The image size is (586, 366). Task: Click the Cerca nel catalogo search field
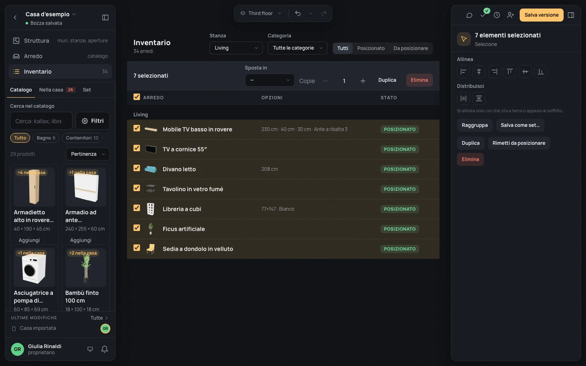41,121
